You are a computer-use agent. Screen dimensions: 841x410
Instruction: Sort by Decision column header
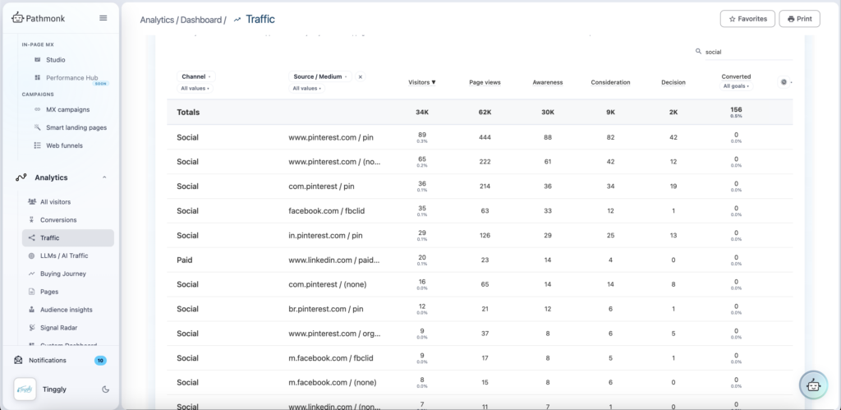coord(673,82)
